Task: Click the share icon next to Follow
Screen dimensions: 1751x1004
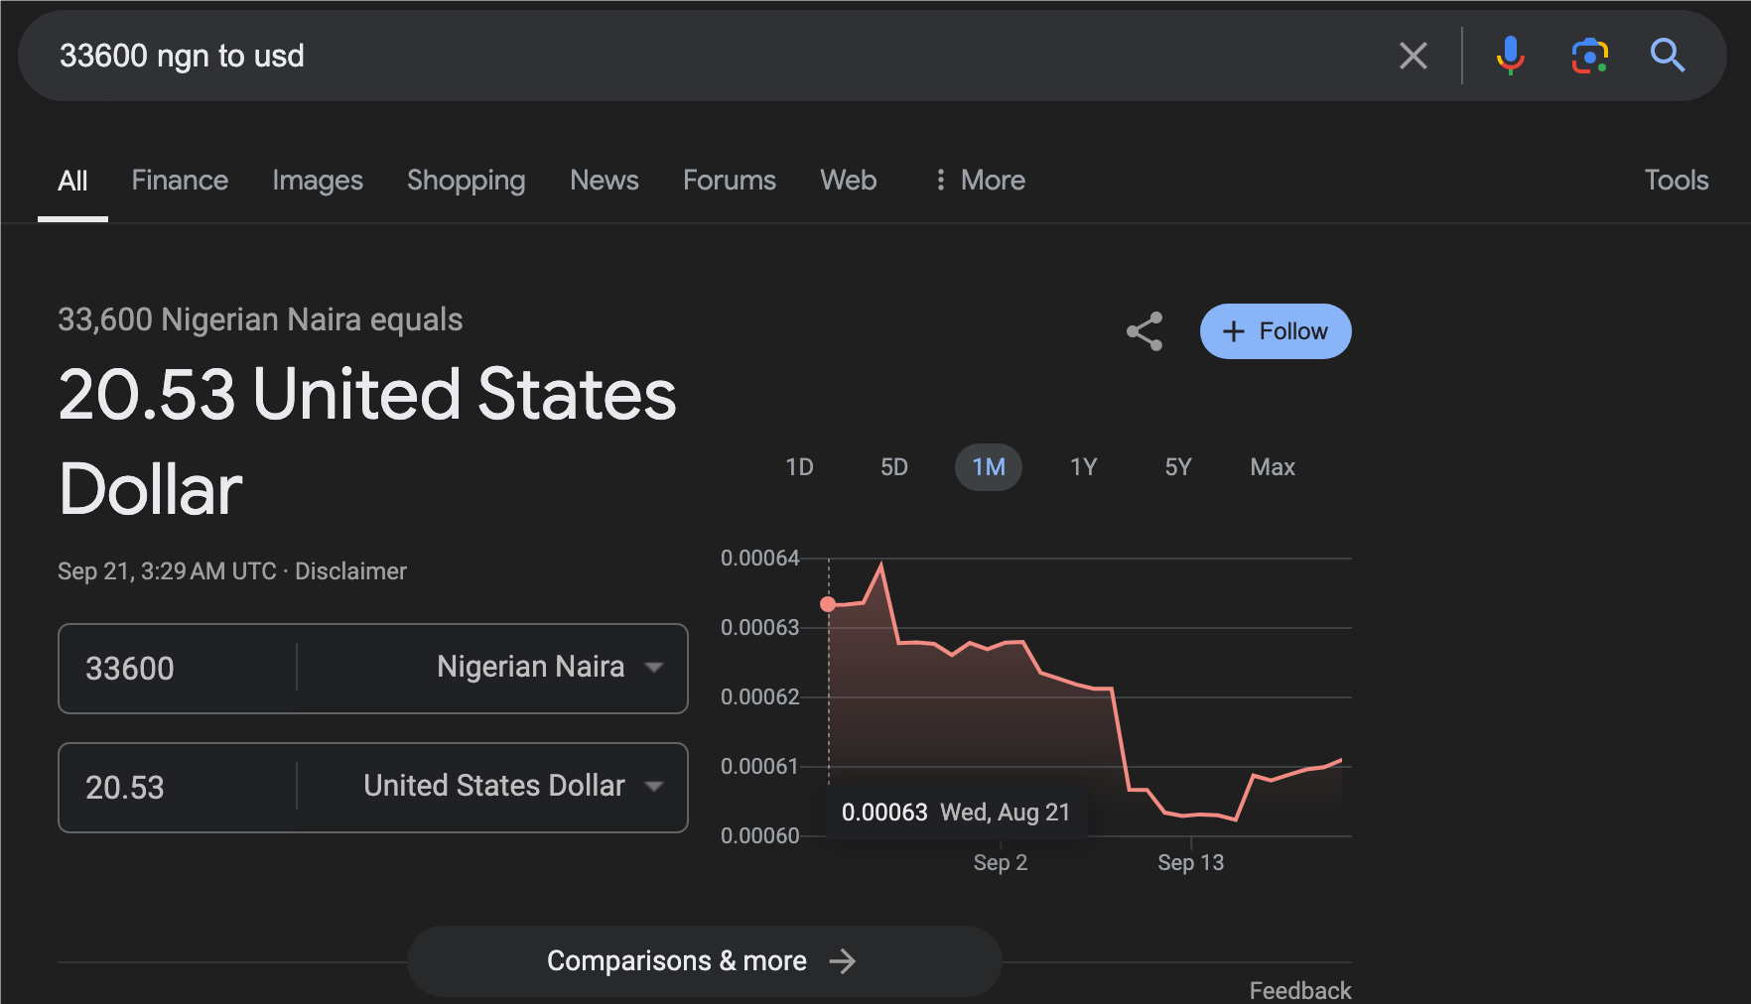Action: coord(1145,331)
